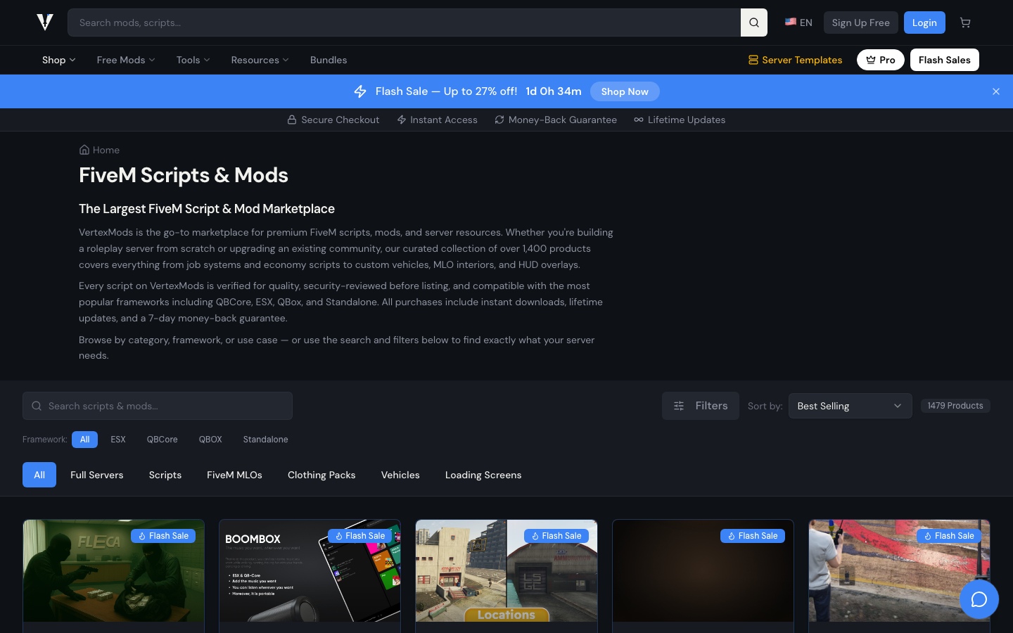
Task: Switch to the FiveM MLOs category tab
Action: pyautogui.click(x=234, y=475)
